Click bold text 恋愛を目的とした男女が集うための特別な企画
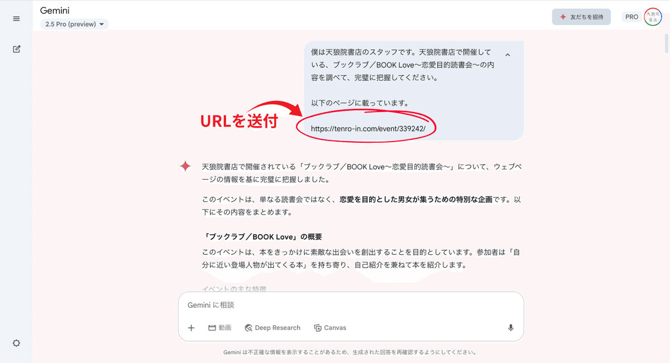The image size is (670, 363). pos(416,199)
